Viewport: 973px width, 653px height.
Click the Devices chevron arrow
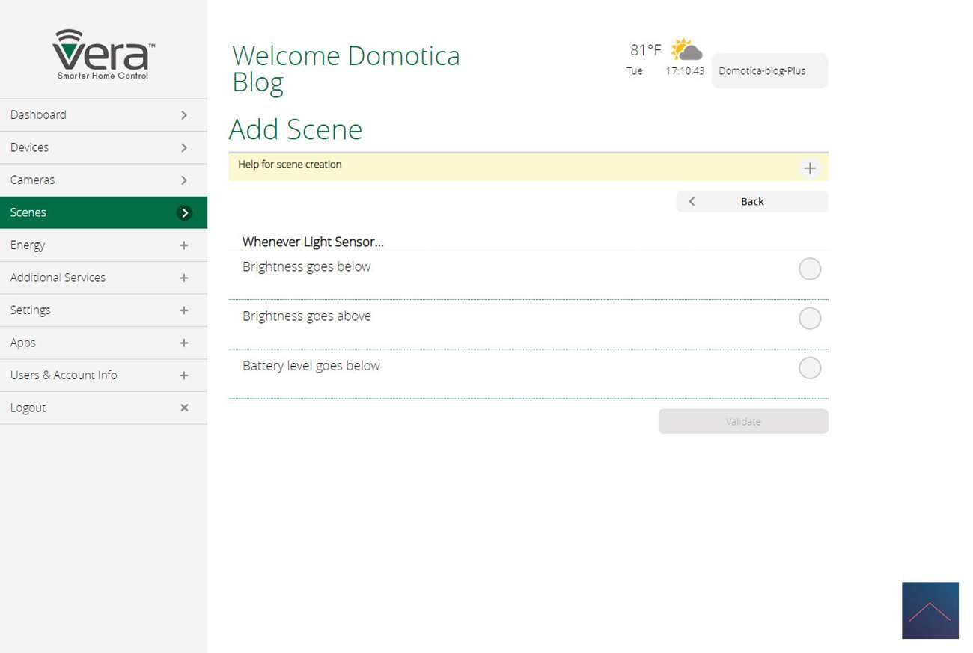coord(184,147)
